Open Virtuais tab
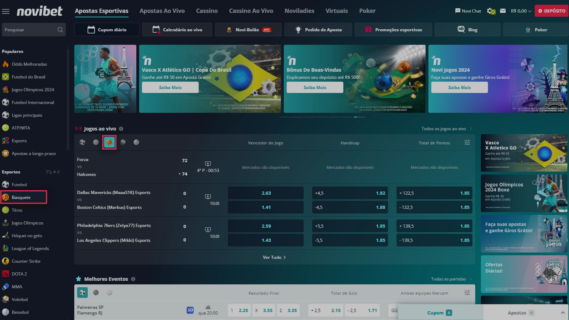 (337, 11)
